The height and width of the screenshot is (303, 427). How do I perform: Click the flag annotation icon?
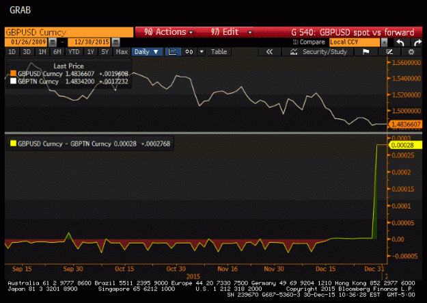tap(366, 52)
